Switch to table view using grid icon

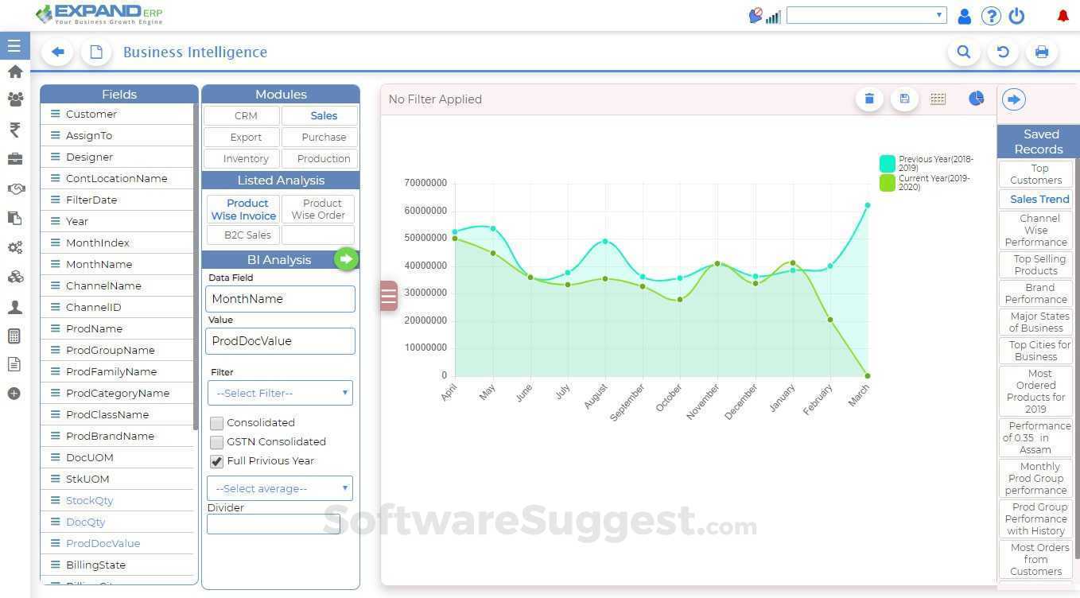(938, 99)
